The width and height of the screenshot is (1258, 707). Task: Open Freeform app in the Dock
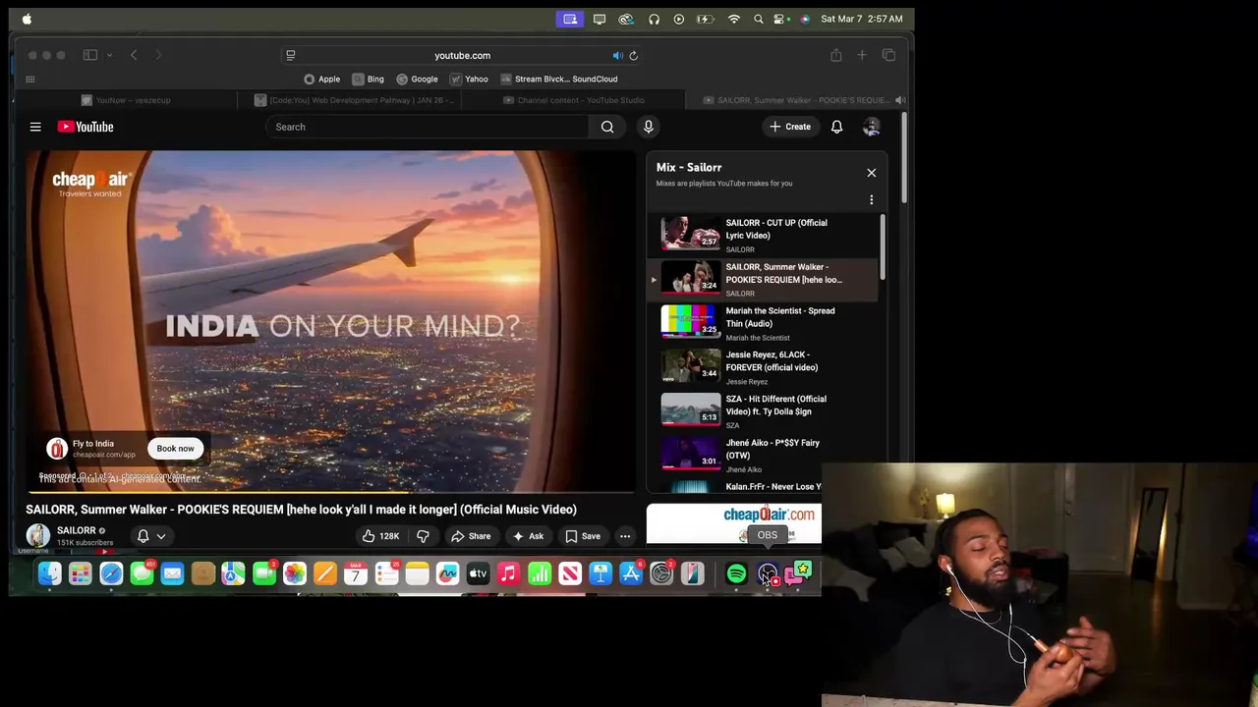click(447, 573)
